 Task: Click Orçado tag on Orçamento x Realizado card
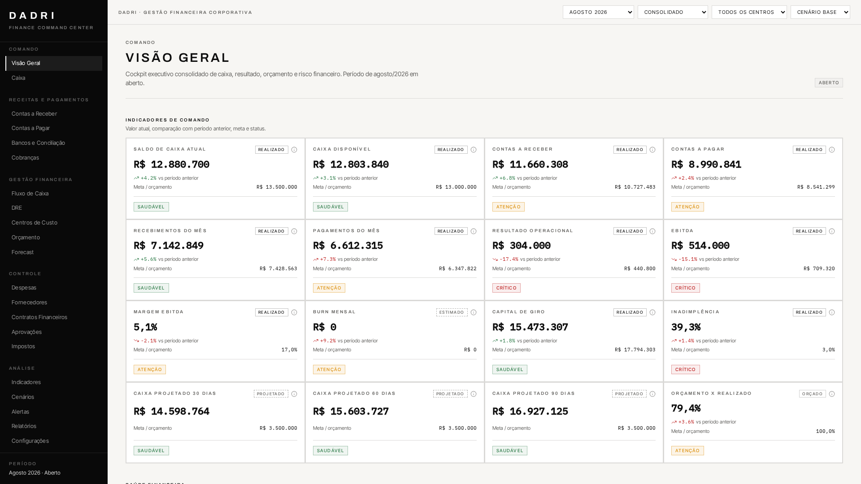click(812, 394)
